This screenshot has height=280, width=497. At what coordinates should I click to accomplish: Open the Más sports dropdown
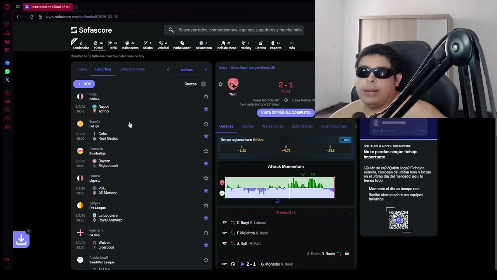point(292,45)
